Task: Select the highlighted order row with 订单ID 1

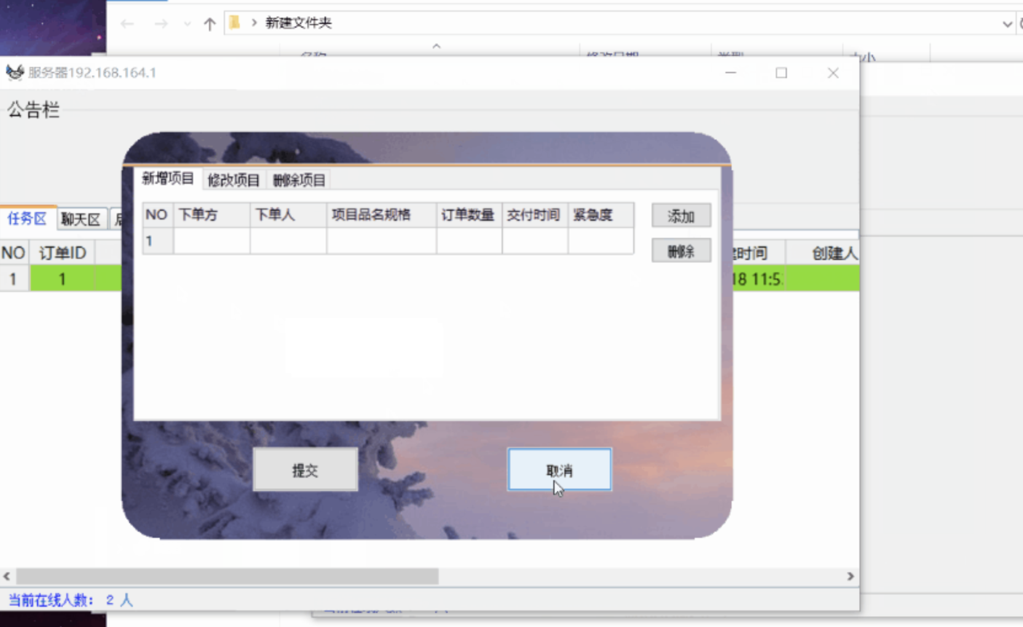Action: pos(61,278)
